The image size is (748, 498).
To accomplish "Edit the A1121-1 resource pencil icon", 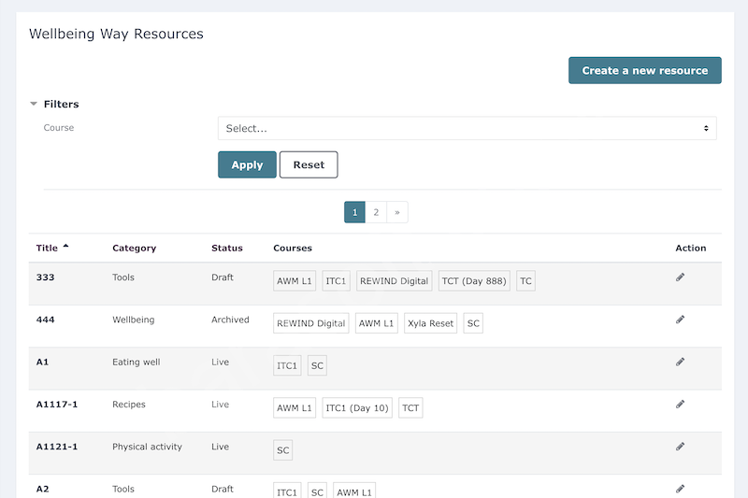I will click(681, 447).
